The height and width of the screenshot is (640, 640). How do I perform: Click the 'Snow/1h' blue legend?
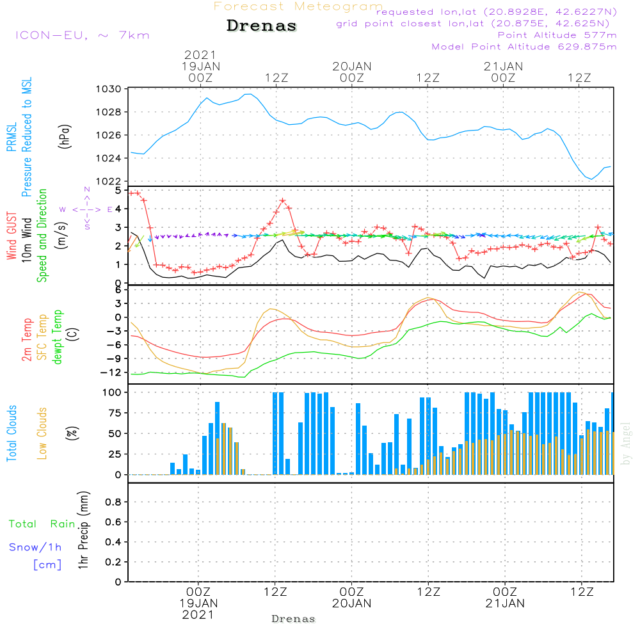click(x=35, y=547)
